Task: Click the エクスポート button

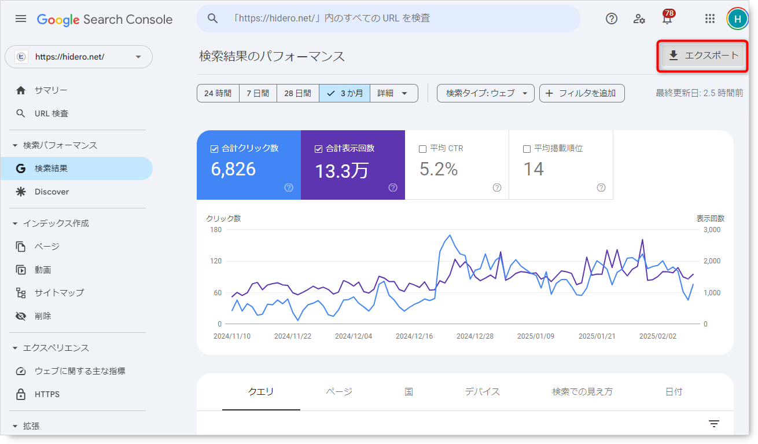Action: [702, 56]
